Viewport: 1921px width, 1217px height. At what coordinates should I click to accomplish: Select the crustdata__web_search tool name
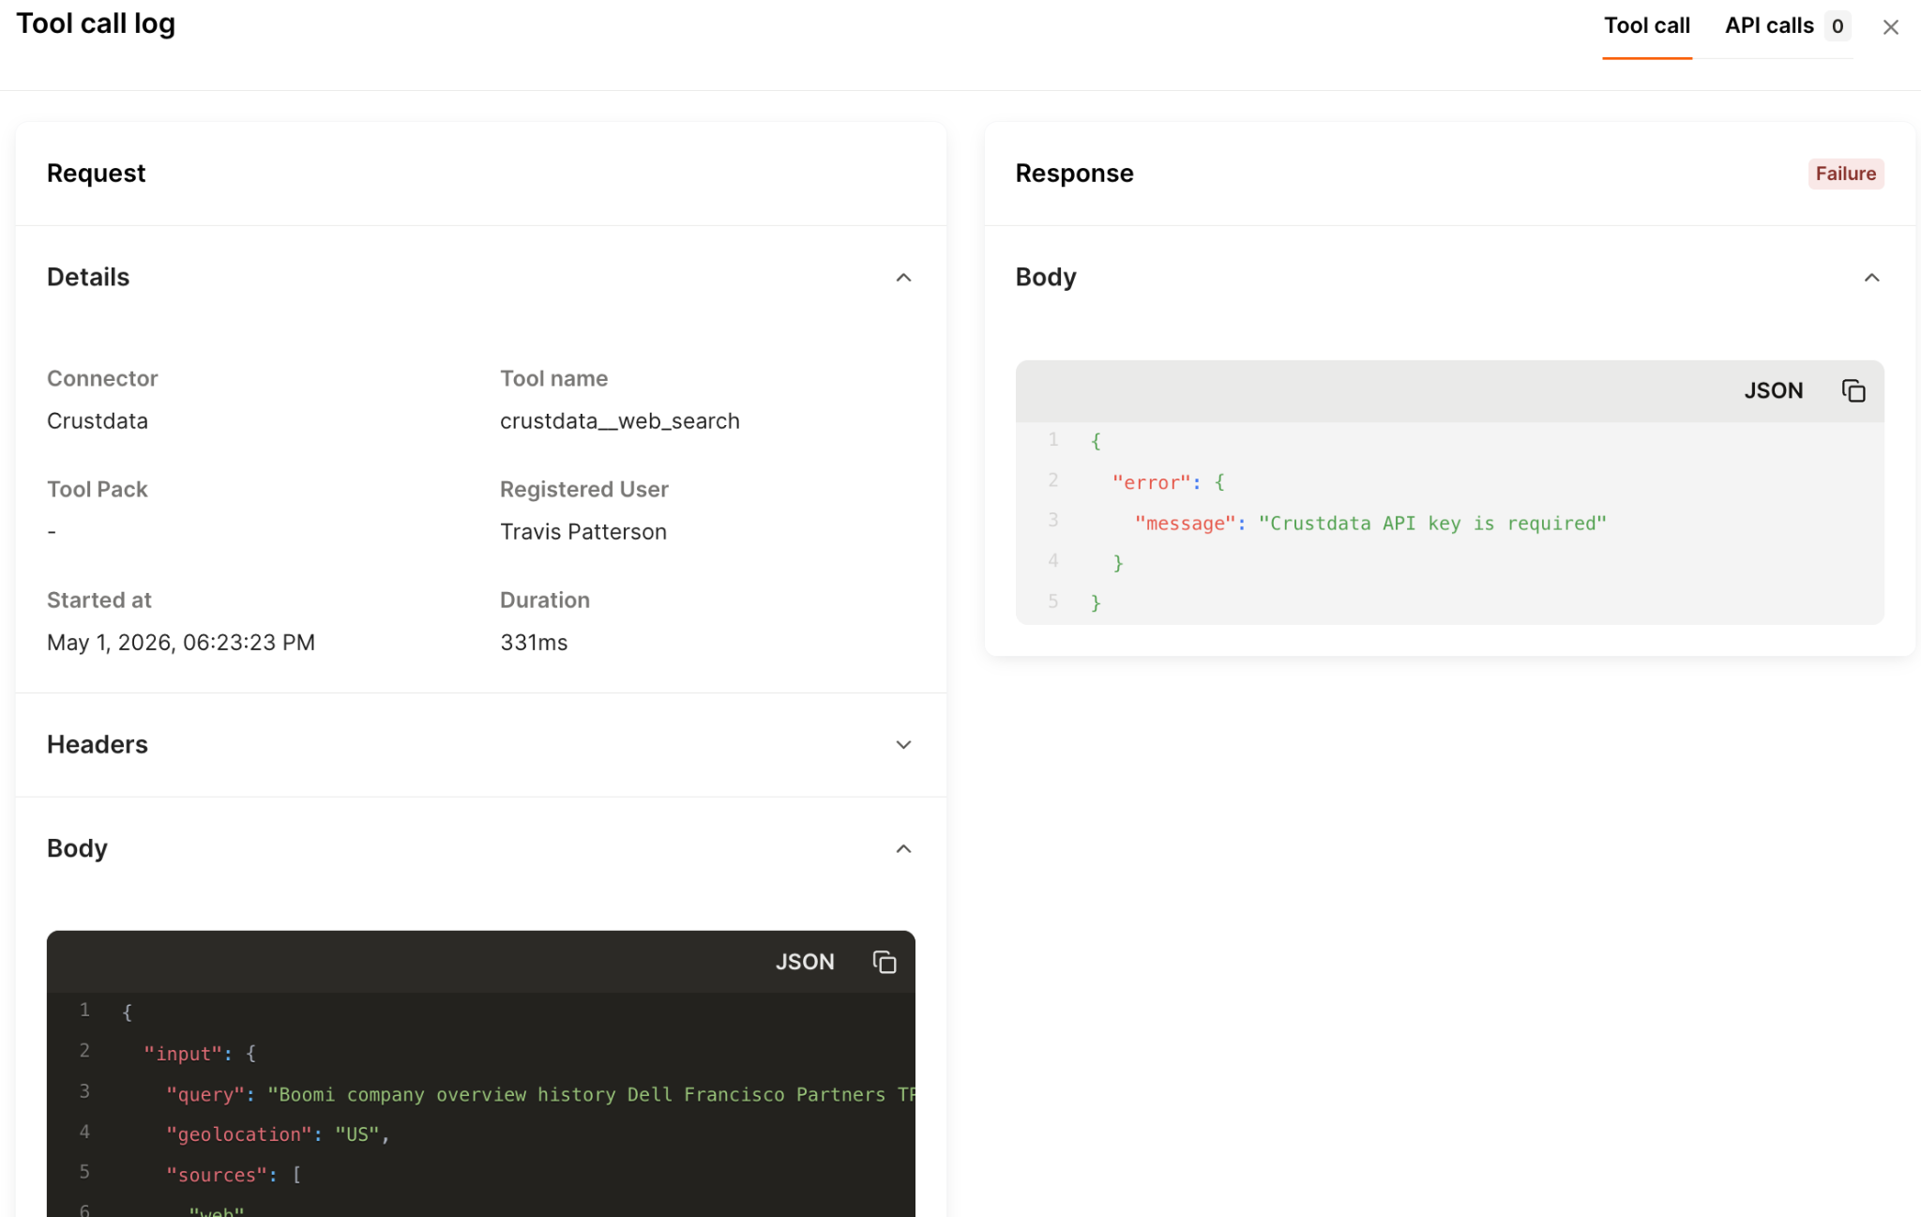click(x=619, y=420)
